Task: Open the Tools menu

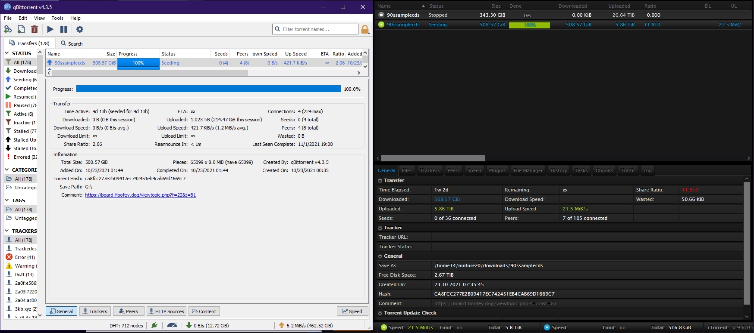Action: click(x=57, y=18)
